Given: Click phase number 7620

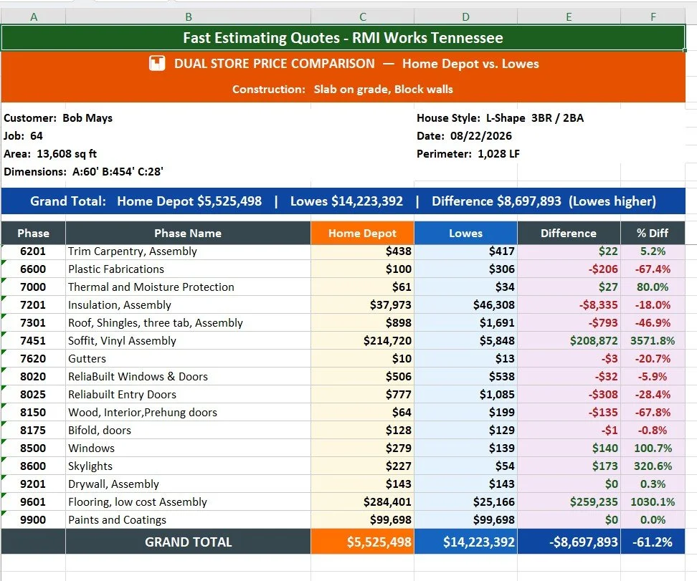Looking at the screenshot, I should click(x=33, y=358).
